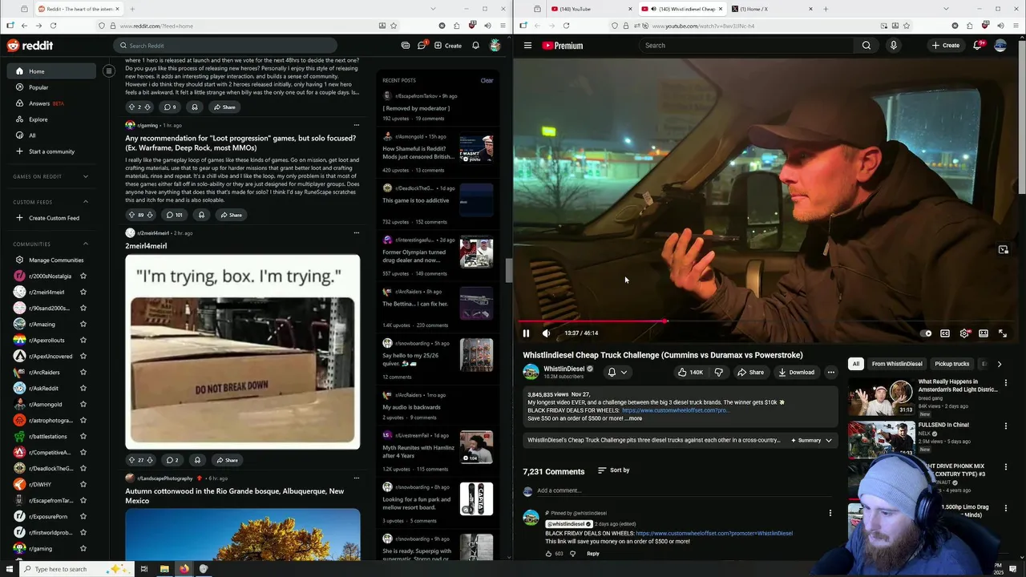Open options menu on r/gaming post
This screenshot has width=1026, height=577.
point(357,125)
